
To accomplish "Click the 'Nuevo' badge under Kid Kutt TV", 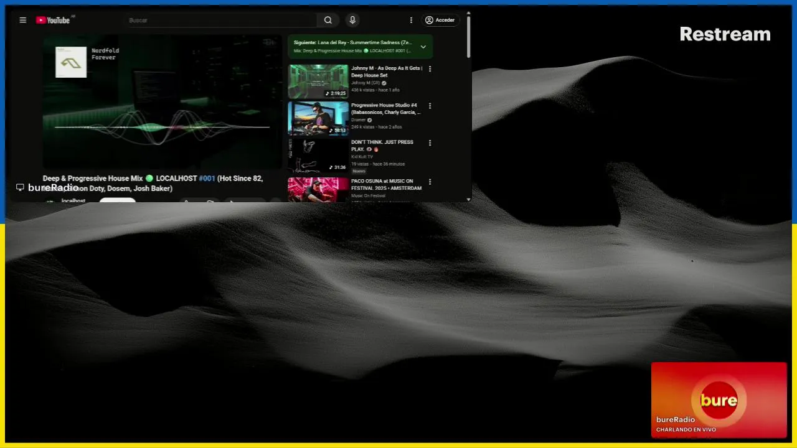I will (x=359, y=171).
